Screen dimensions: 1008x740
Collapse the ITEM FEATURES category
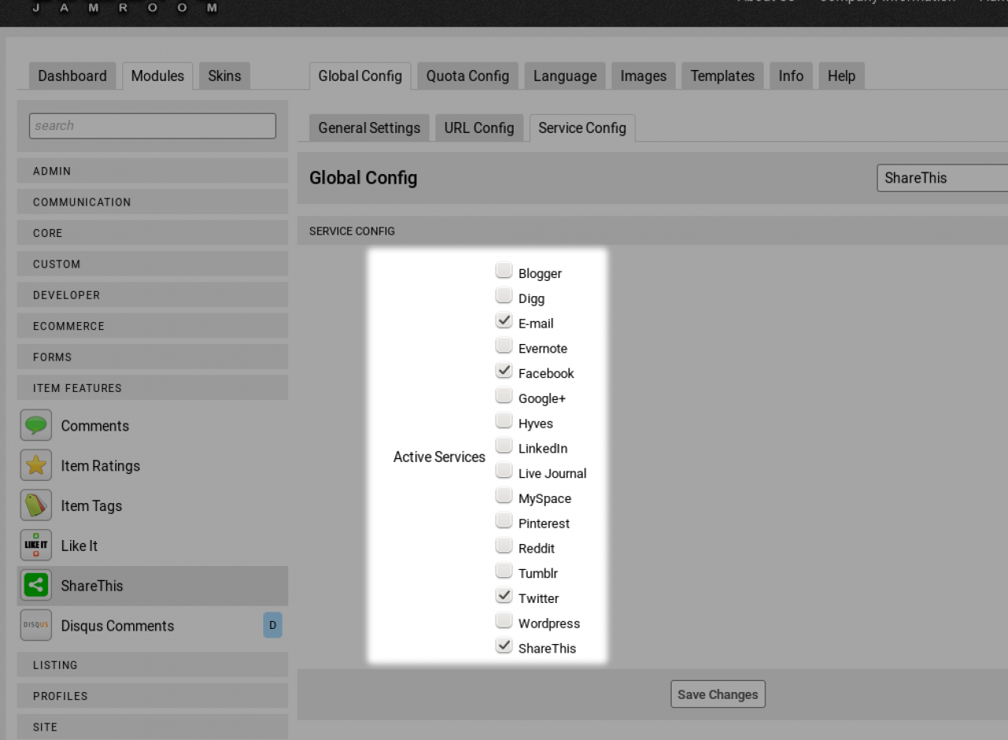(153, 388)
